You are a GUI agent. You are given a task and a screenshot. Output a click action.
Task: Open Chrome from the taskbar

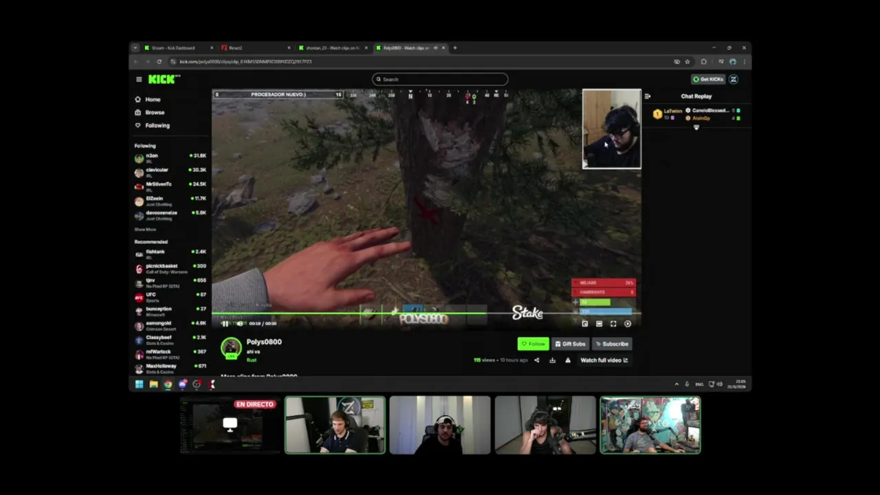click(x=168, y=384)
